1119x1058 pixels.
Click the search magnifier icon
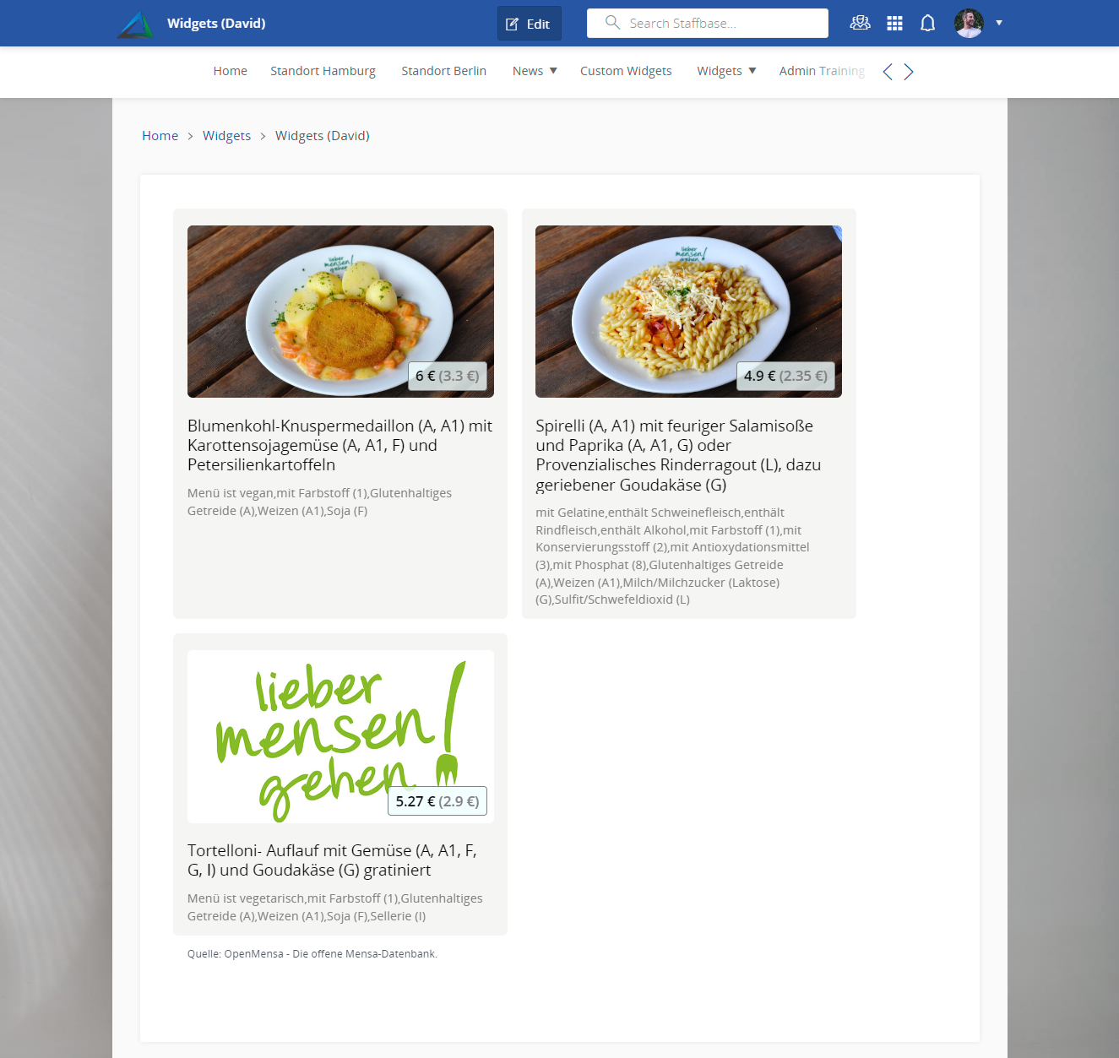point(611,23)
